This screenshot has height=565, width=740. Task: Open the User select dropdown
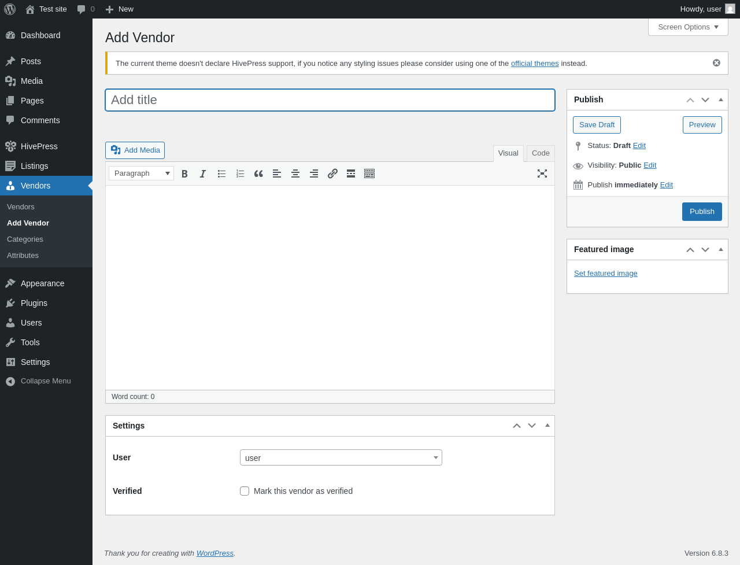click(x=341, y=457)
